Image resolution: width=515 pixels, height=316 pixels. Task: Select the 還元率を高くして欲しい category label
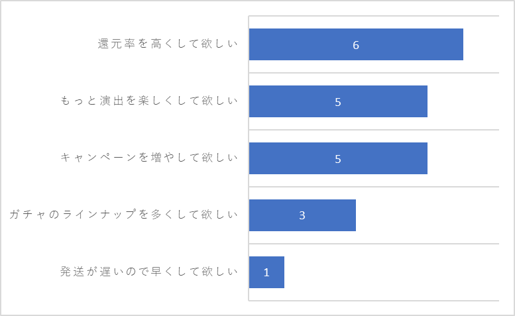click(168, 44)
